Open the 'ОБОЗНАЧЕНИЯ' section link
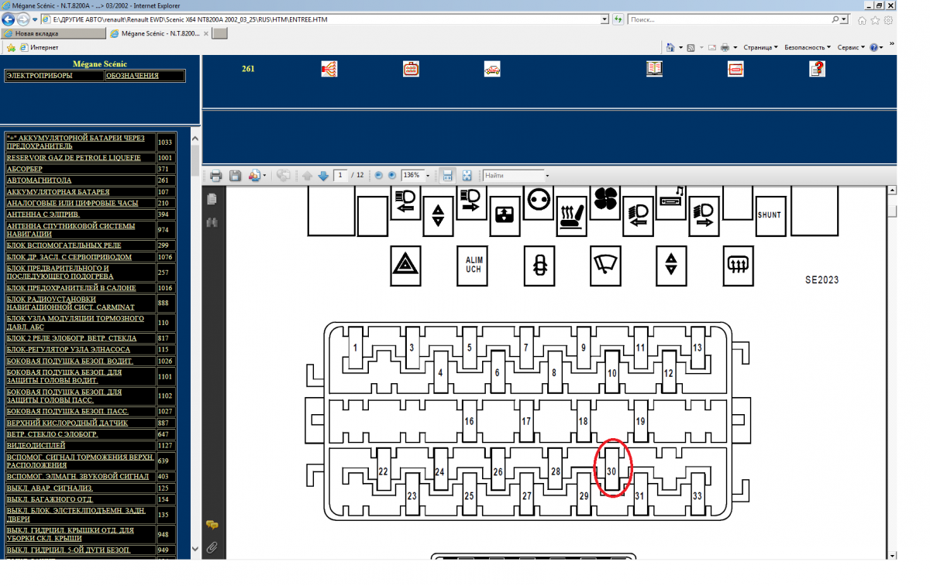The image size is (930, 586). click(x=133, y=76)
